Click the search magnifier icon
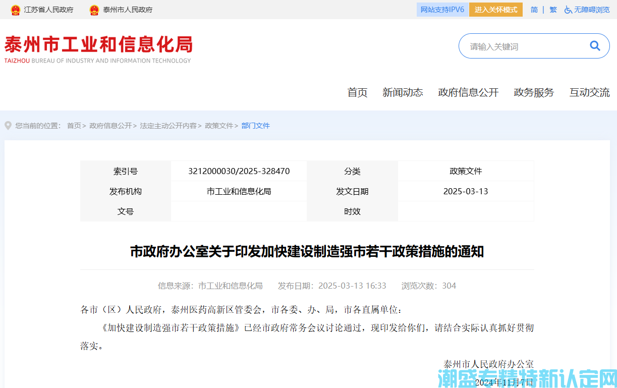The width and height of the screenshot is (617, 388). 595,46
